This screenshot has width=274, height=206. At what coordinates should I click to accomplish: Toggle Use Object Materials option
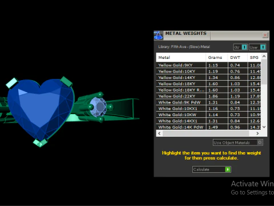238,142
